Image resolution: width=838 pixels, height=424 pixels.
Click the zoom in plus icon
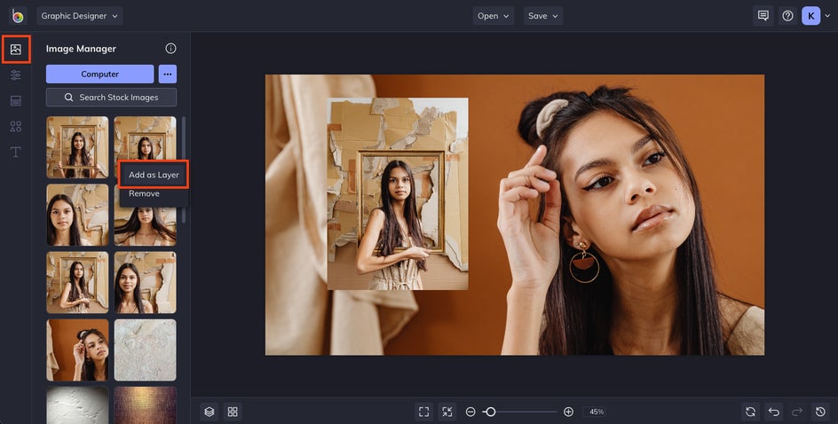pyautogui.click(x=569, y=412)
